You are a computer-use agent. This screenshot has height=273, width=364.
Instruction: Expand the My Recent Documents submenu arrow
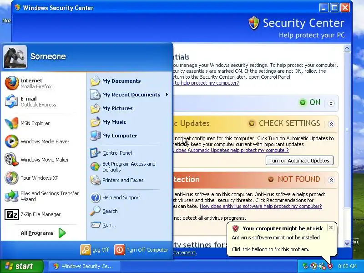click(167, 95)
